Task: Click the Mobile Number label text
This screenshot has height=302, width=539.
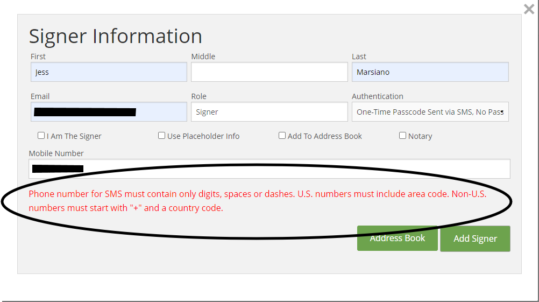Action: [56, 153]
